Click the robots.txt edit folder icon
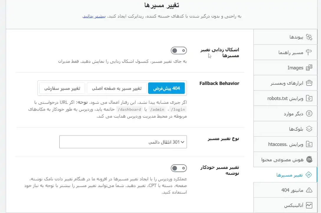This screenshot has width=321, height=213. click(x=309, y=99)
